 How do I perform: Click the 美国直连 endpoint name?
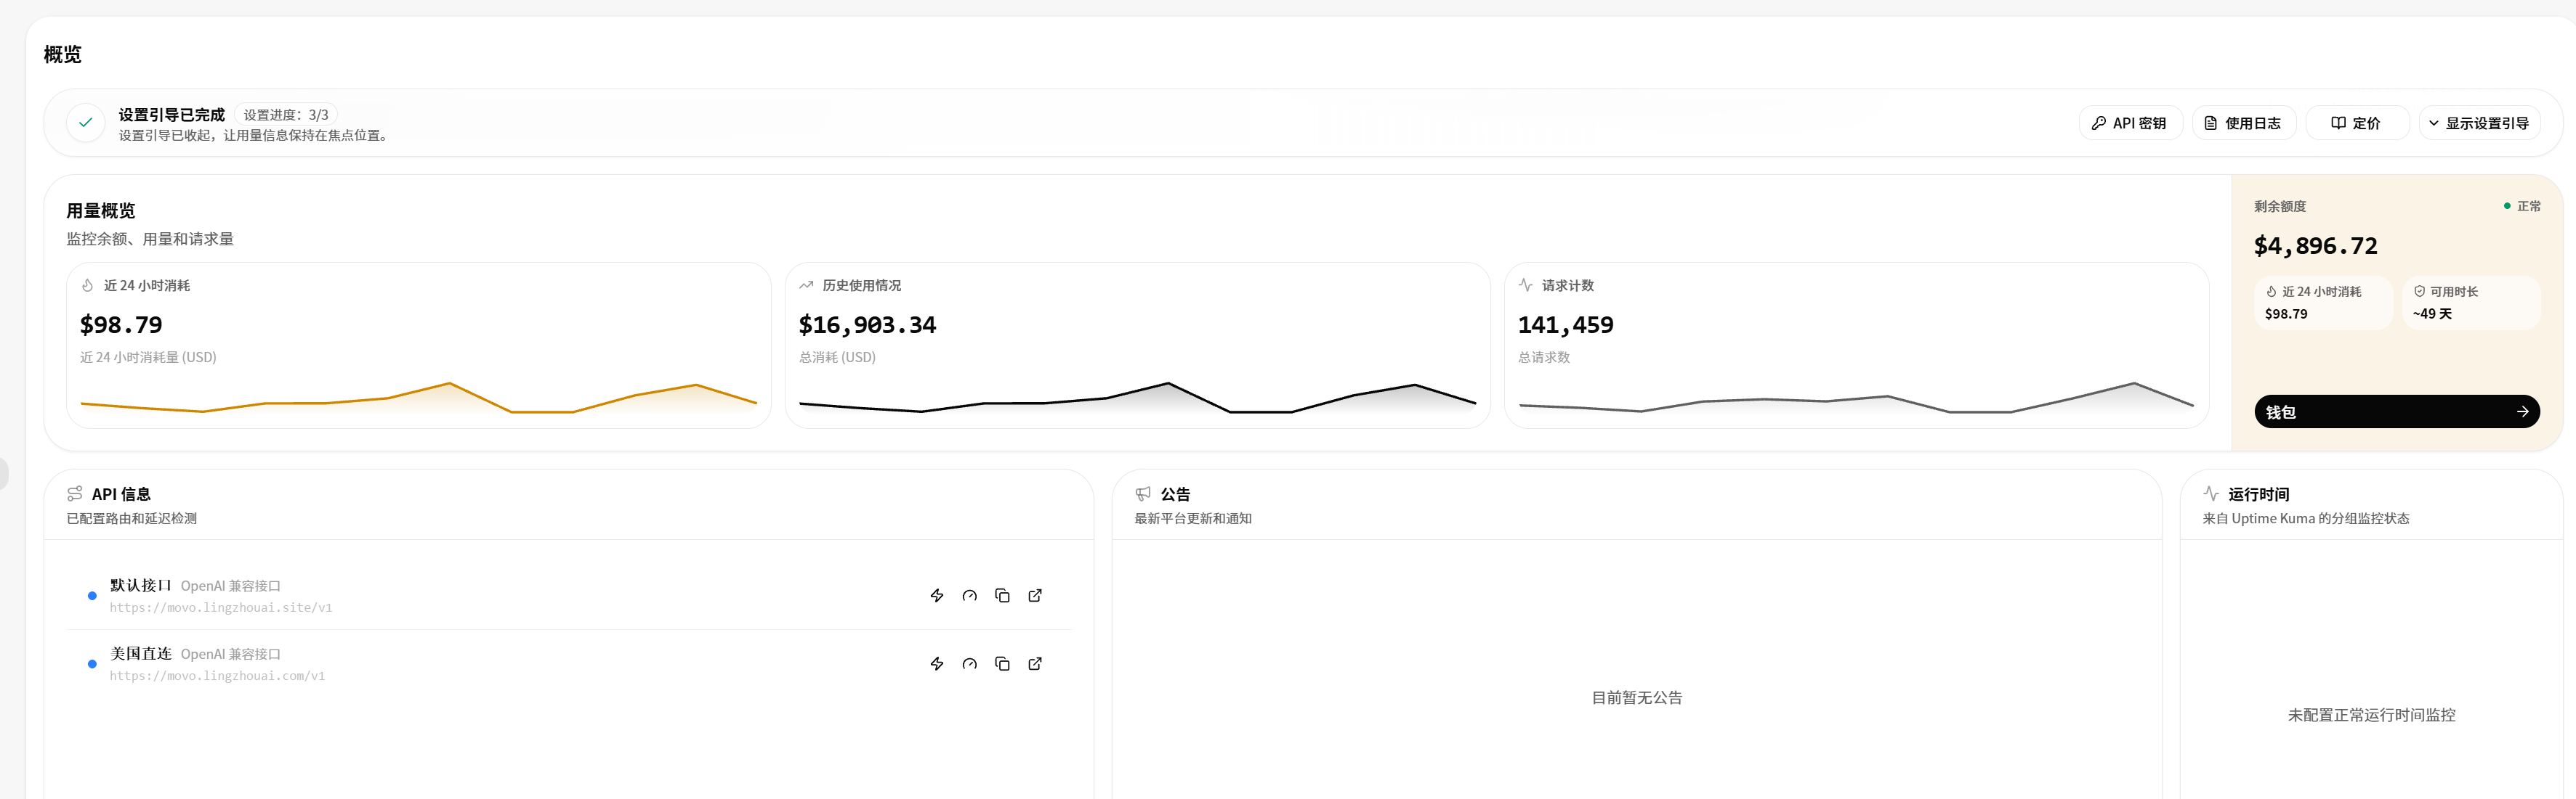[x=141, y=653]
